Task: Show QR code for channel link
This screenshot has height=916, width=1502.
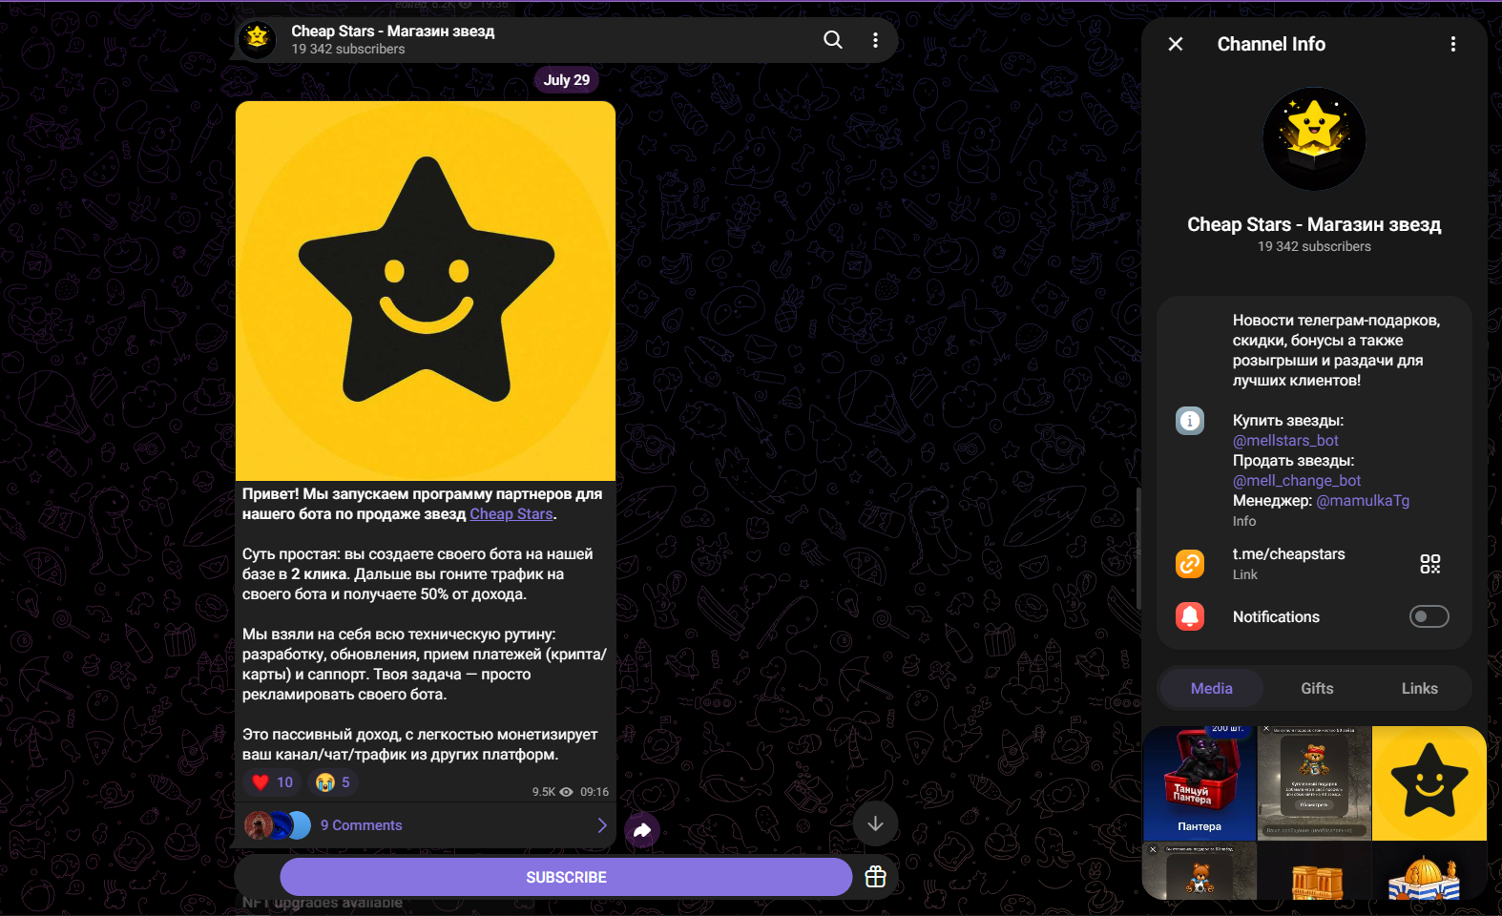Action: click(1429, 564)
